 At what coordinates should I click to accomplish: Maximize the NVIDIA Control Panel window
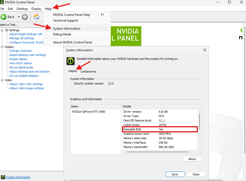click(x=229, y=2)
